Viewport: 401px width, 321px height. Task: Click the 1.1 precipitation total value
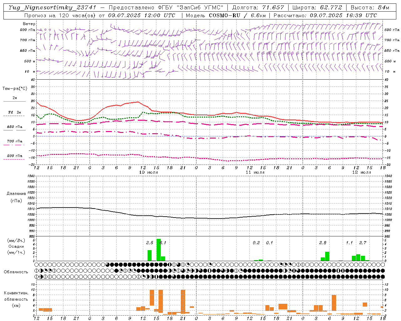tap(349, 243)
